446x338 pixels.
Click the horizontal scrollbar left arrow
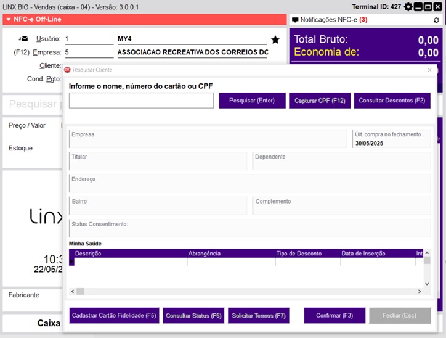(73, 291)
